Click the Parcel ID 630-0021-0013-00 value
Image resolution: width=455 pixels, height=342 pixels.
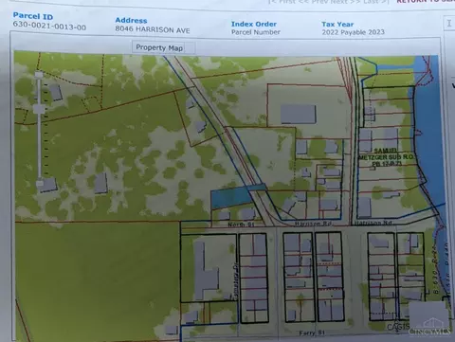[x=49, y=26]
